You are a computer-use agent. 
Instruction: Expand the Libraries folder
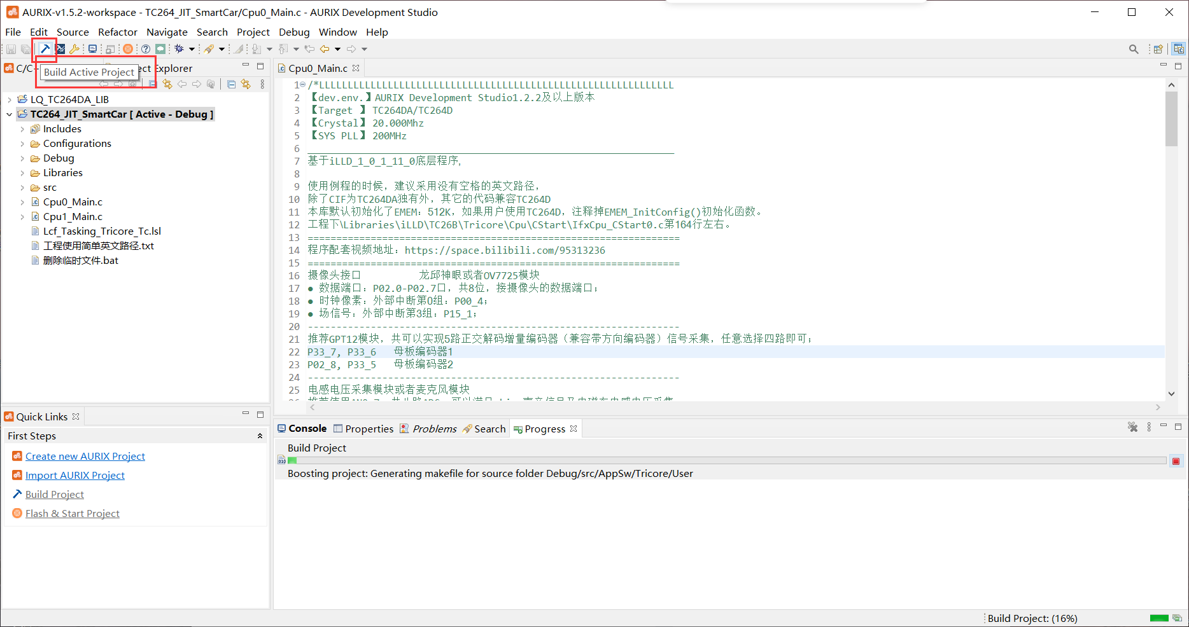pos(22,173)
